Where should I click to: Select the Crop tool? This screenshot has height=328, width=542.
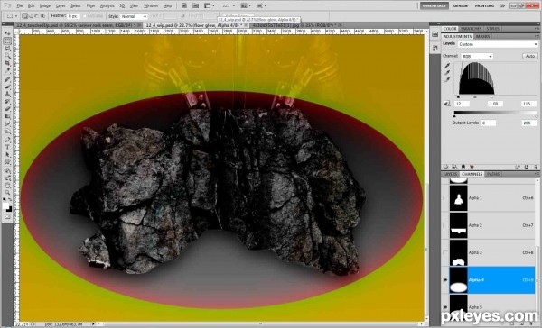pos(7,63)
